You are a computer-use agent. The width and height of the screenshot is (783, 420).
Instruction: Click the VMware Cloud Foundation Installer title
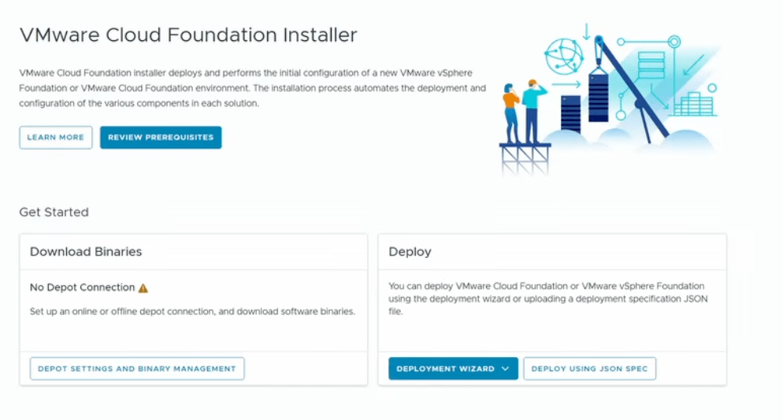[x=188, y=35]
